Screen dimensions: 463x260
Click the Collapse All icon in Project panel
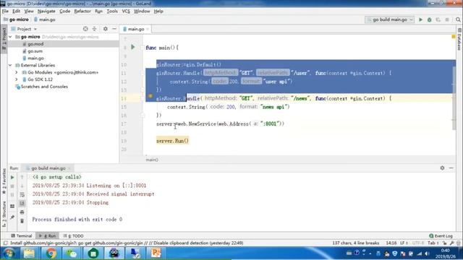click(95, 29)
